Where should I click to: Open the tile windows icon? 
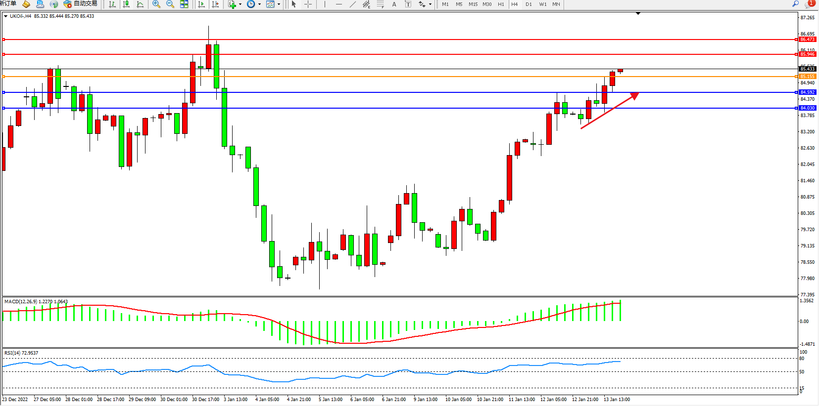coord(184,4)
